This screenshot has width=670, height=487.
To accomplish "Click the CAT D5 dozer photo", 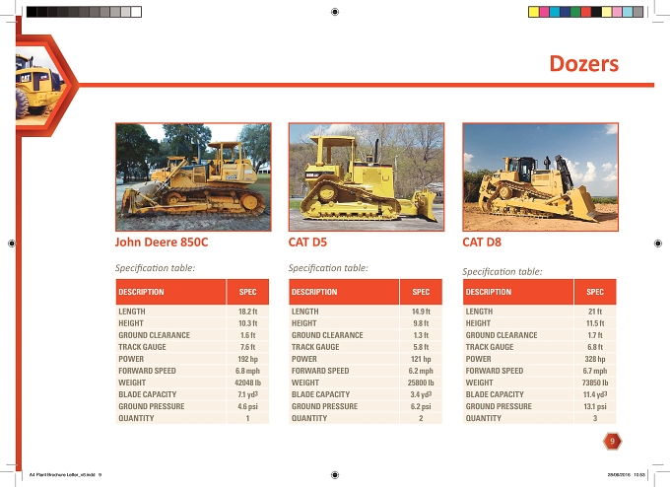I will (x=367, y=177).
